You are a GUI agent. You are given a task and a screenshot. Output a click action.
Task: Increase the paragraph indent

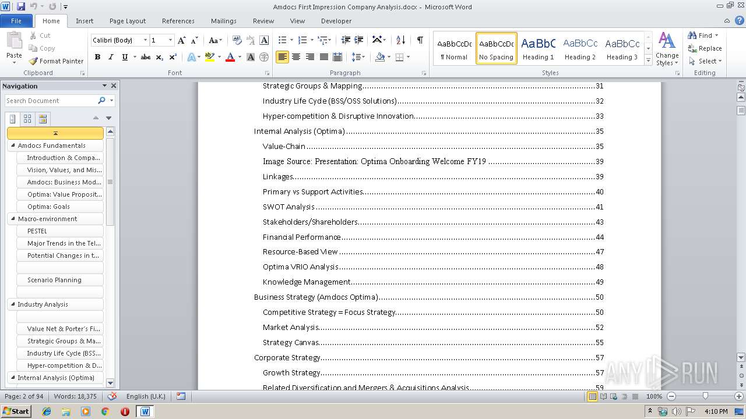(x=359, y=40)
